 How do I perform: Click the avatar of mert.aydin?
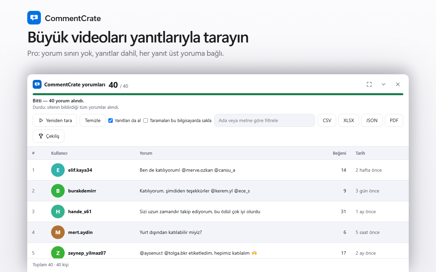click(58, 232)
